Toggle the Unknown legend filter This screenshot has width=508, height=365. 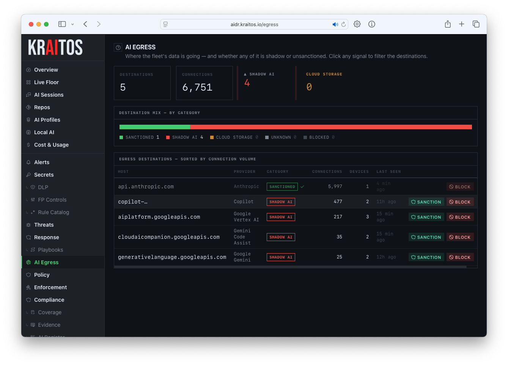281,137
